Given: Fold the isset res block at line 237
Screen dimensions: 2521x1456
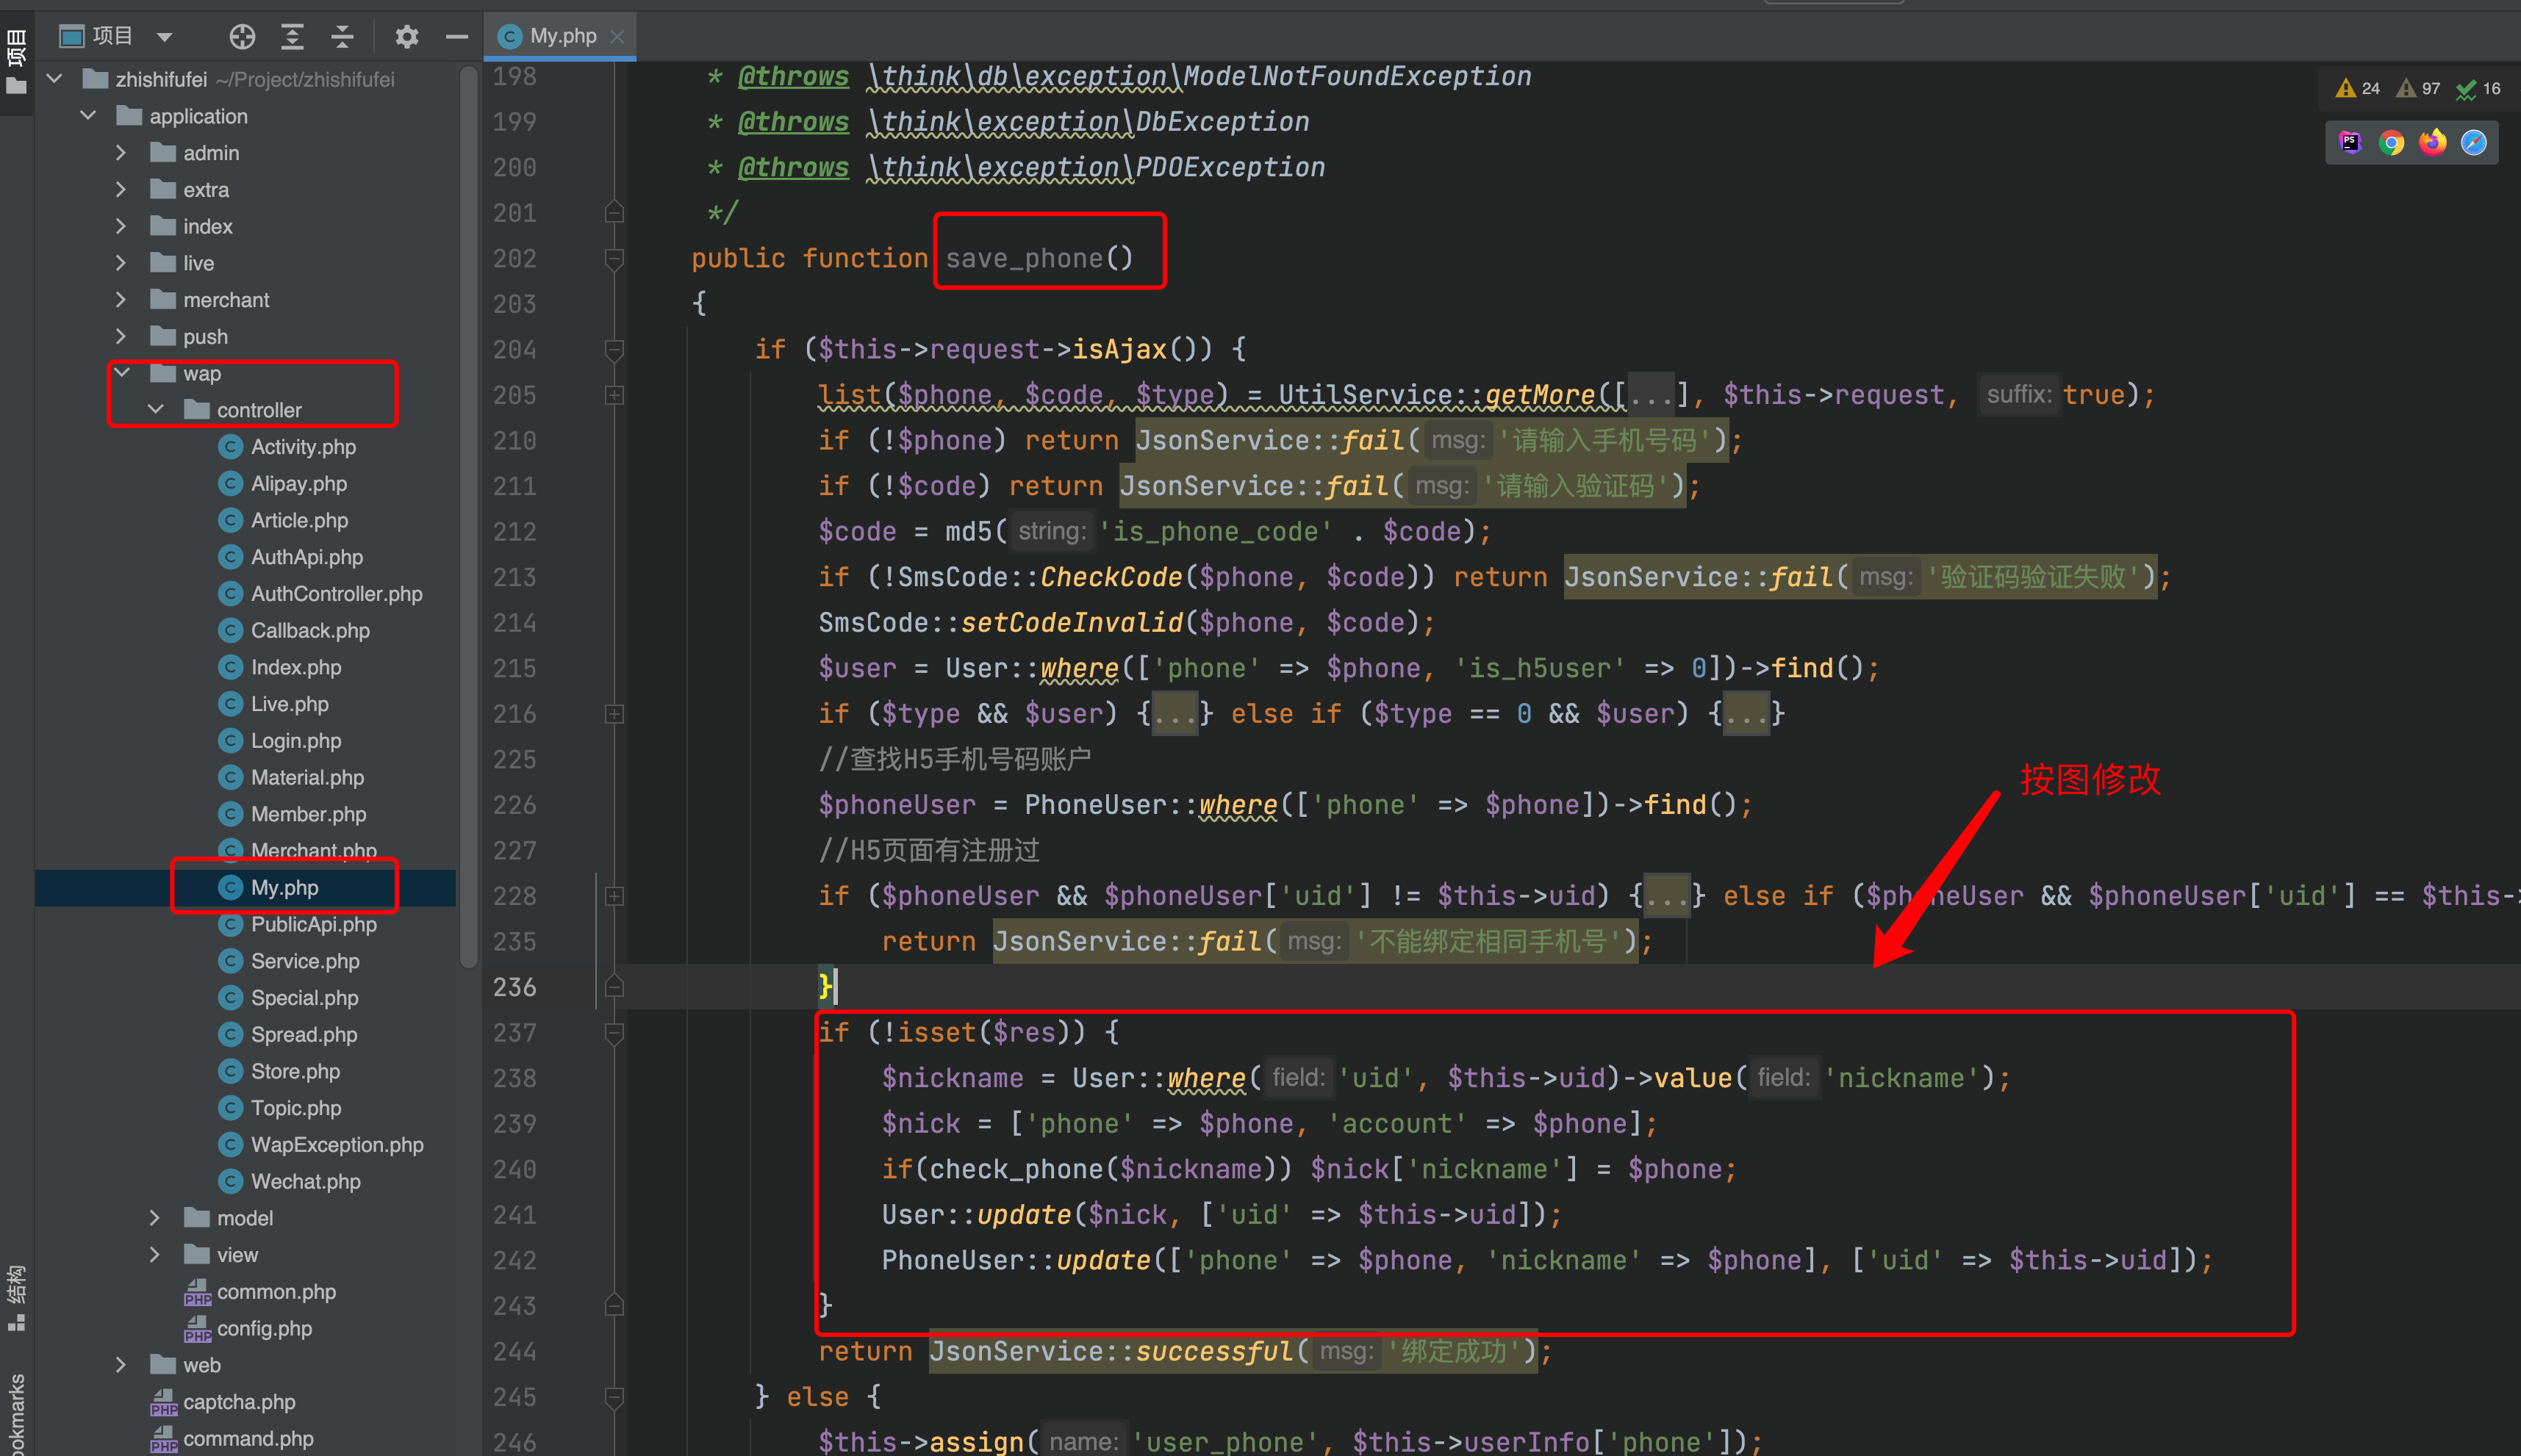Looking at the screenshot, I should click(x=614, y=1033).
